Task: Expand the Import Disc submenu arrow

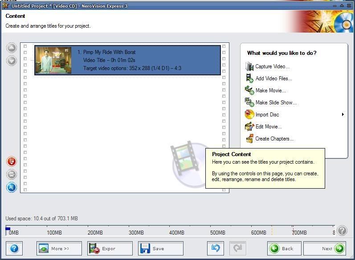Action: (343, 115)
